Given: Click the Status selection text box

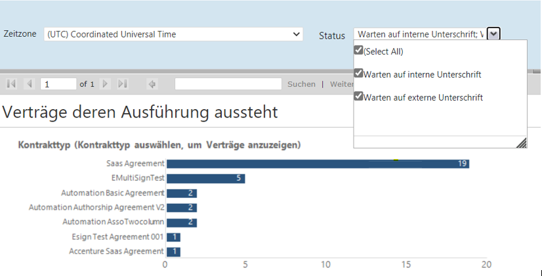Looking at the screenshot, I should tap(419, 34).
